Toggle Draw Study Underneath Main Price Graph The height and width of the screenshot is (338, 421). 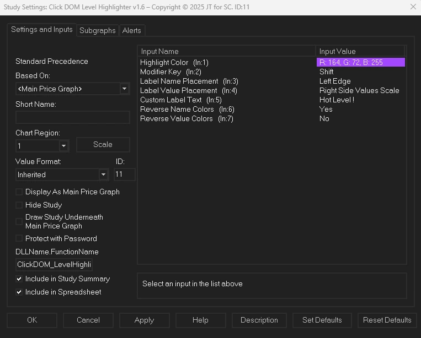[x=19, y=221]
